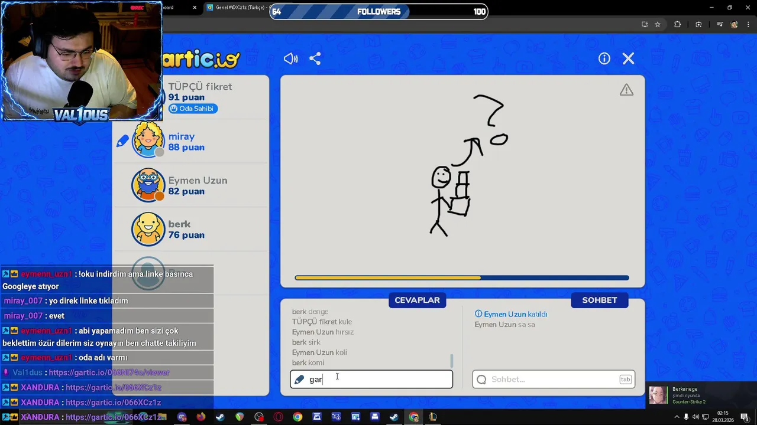This screenshot has width=757, height=425.
Task: Open Chrome media controls icon
Action: click(x=720, y=24)
